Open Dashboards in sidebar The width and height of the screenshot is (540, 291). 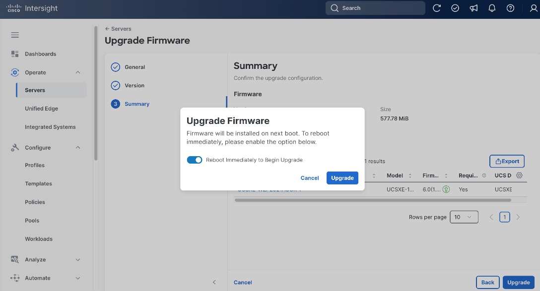(x=40, y=54)
